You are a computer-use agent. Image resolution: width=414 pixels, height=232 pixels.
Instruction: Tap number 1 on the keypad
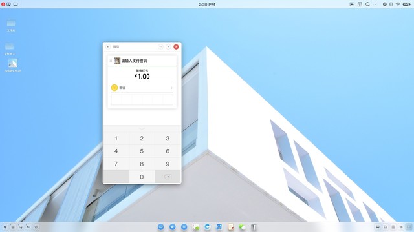coord(116,139)
